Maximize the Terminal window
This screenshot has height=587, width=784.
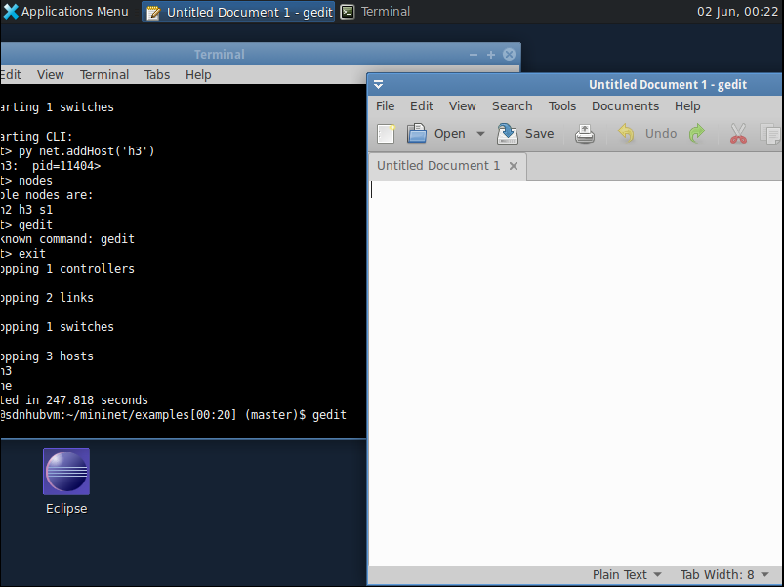tap(490, 54)
